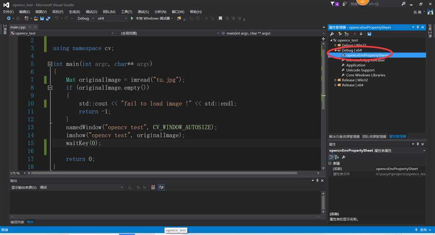Toggle word wrap in the Output panel
Image resolution: width=435 pixels, height=235 pixels.
click(161, 187)
